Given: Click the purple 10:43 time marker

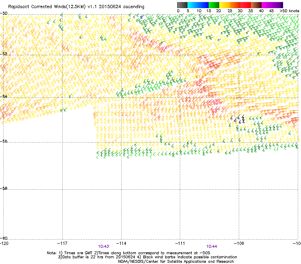Looking at the screenshot, I should click(x=103, y=247).
